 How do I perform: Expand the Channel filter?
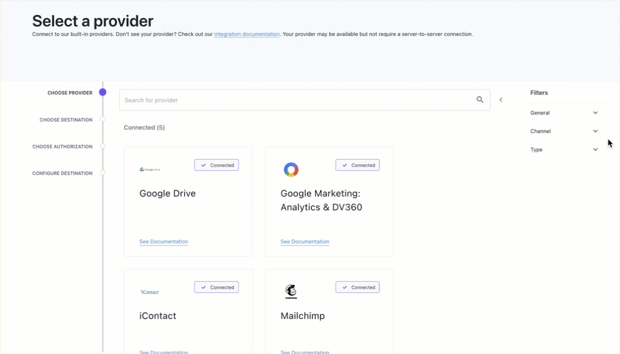[564, 131]
